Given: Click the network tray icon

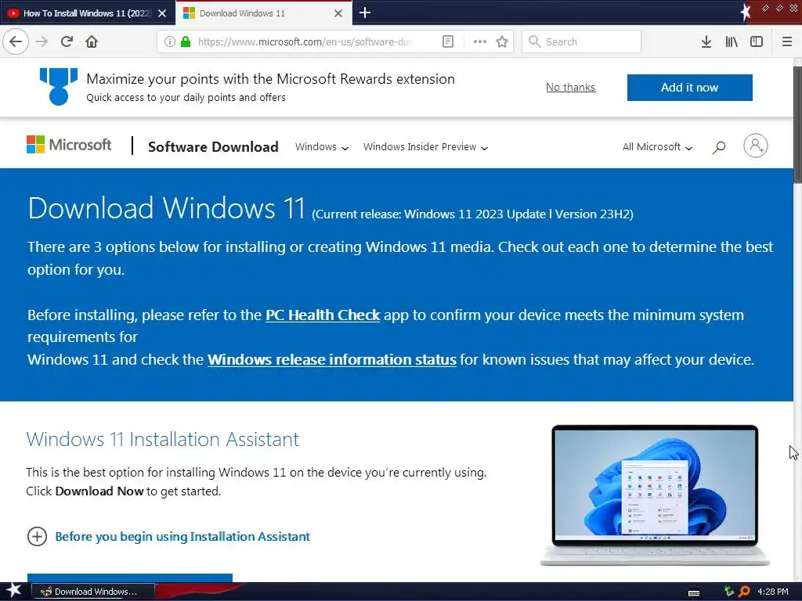Looking at the screenshot, I should (729, 592).
